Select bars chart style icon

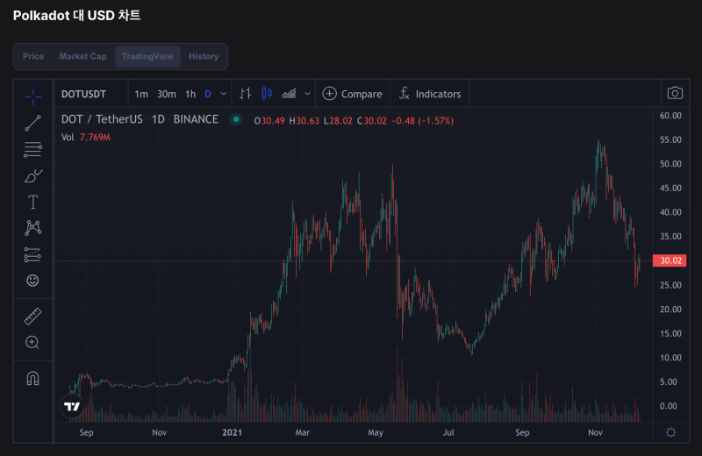[245, 94]
